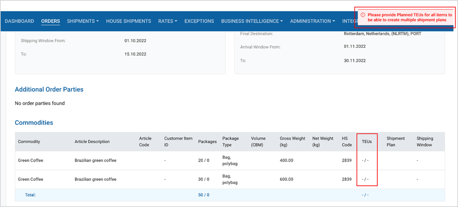Click the Rotterdam, Netherlands final destination value
The height and width of the screenshot is (207, 458).
pyautogui.click(x=383, y=34)
